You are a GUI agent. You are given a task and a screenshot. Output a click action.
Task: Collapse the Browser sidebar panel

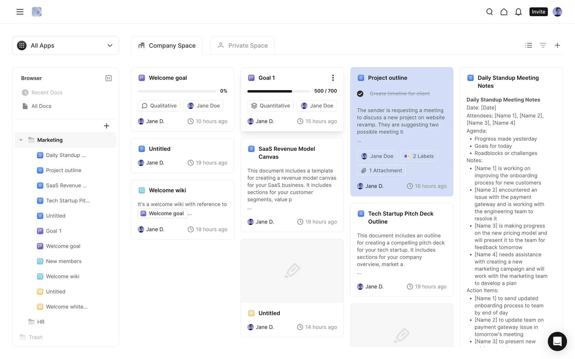point(108,78)
